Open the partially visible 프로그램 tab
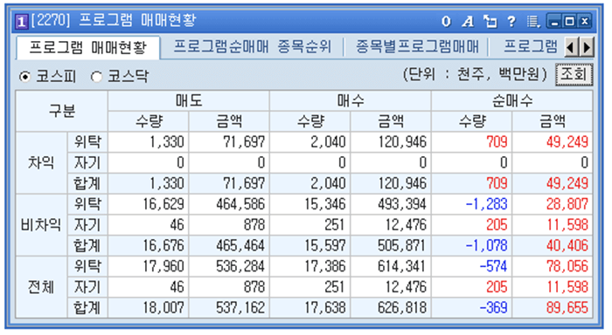The width and height of the screenshot is (612, 335). (x=530, y=47)
